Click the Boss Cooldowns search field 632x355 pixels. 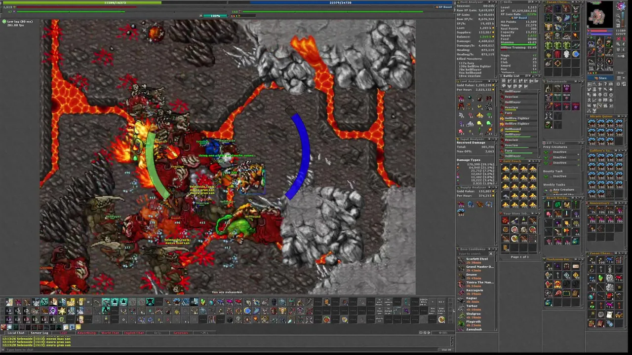pos(473,254)
